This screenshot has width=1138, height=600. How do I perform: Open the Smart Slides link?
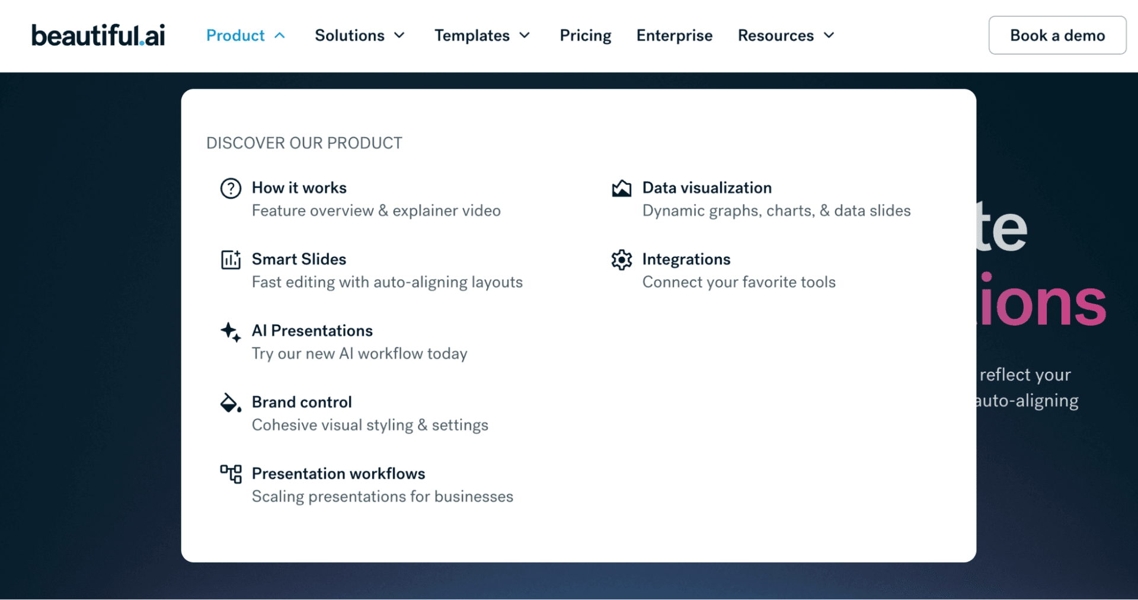pyautogui.click(x=299, y=260)
